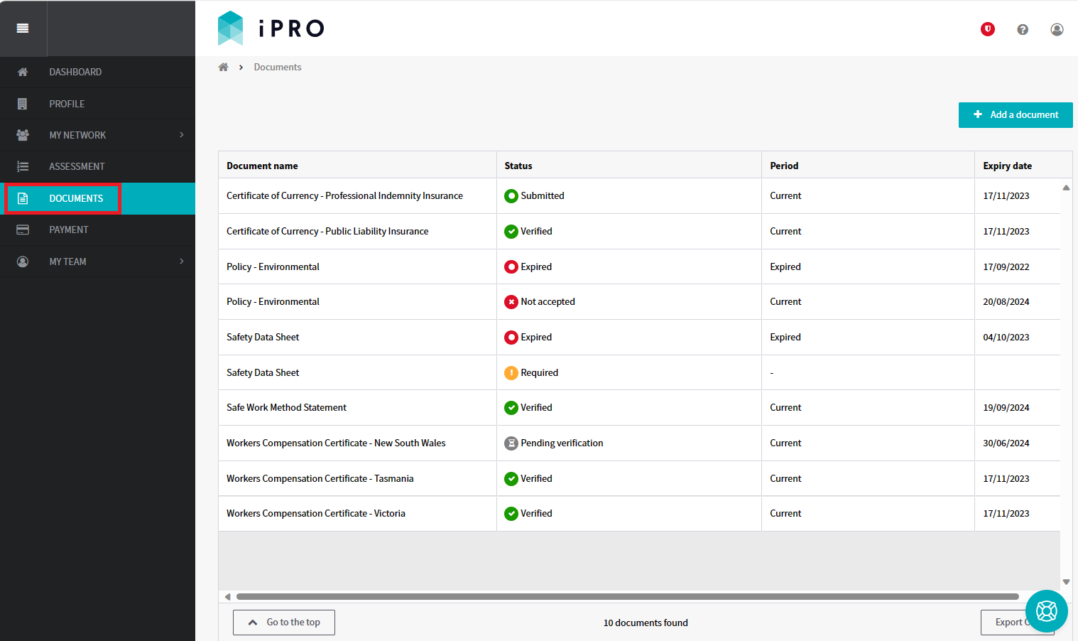Click the My Network people icon

click(x=23, y=135)
